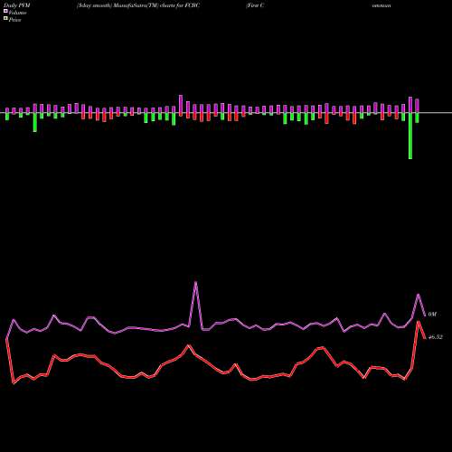Click the '46.52' price value label
The image size is (452, 452).
(436, 337)
